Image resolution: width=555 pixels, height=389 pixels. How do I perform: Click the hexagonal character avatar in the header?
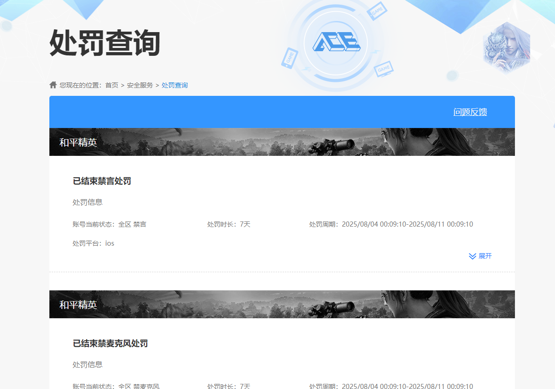pos(507,47)
